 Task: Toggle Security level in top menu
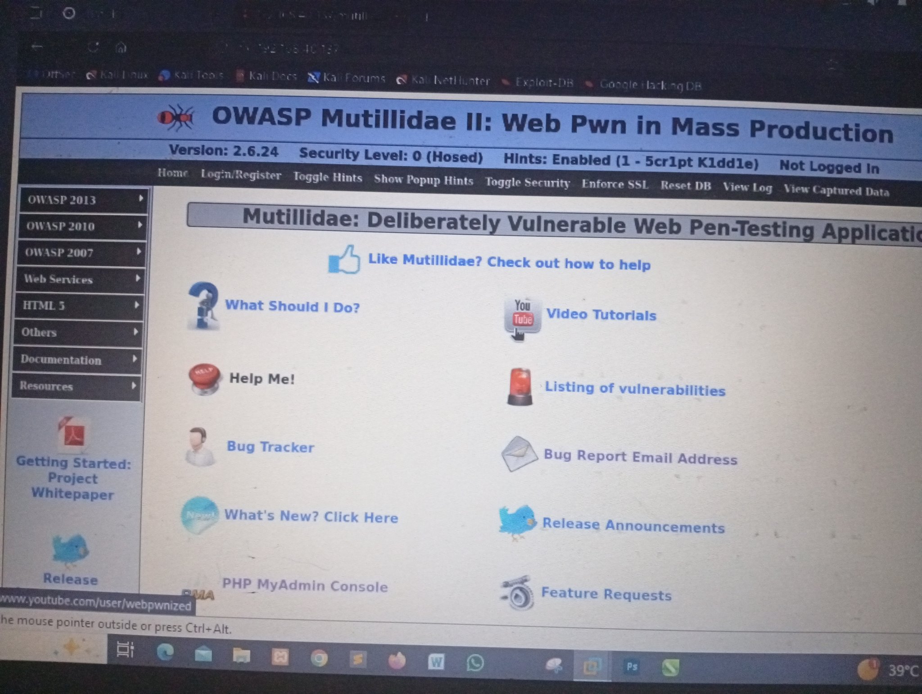coord(527,183)
